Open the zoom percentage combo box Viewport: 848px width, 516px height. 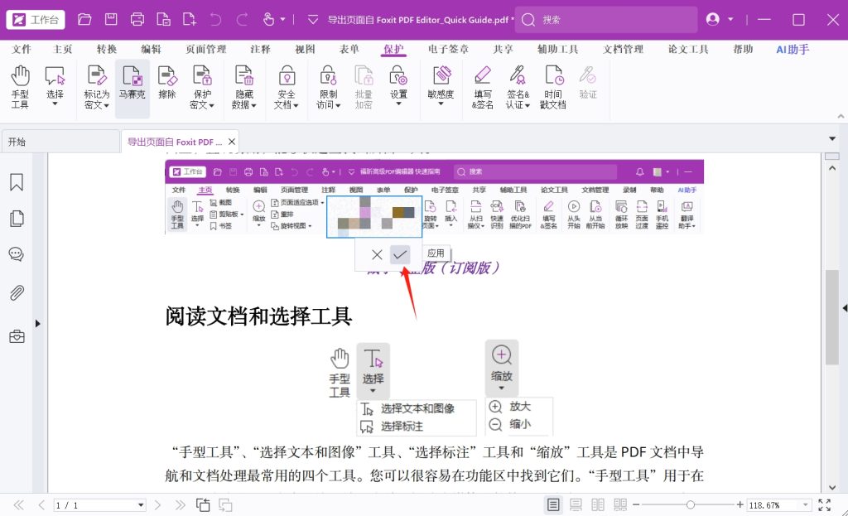778,504
